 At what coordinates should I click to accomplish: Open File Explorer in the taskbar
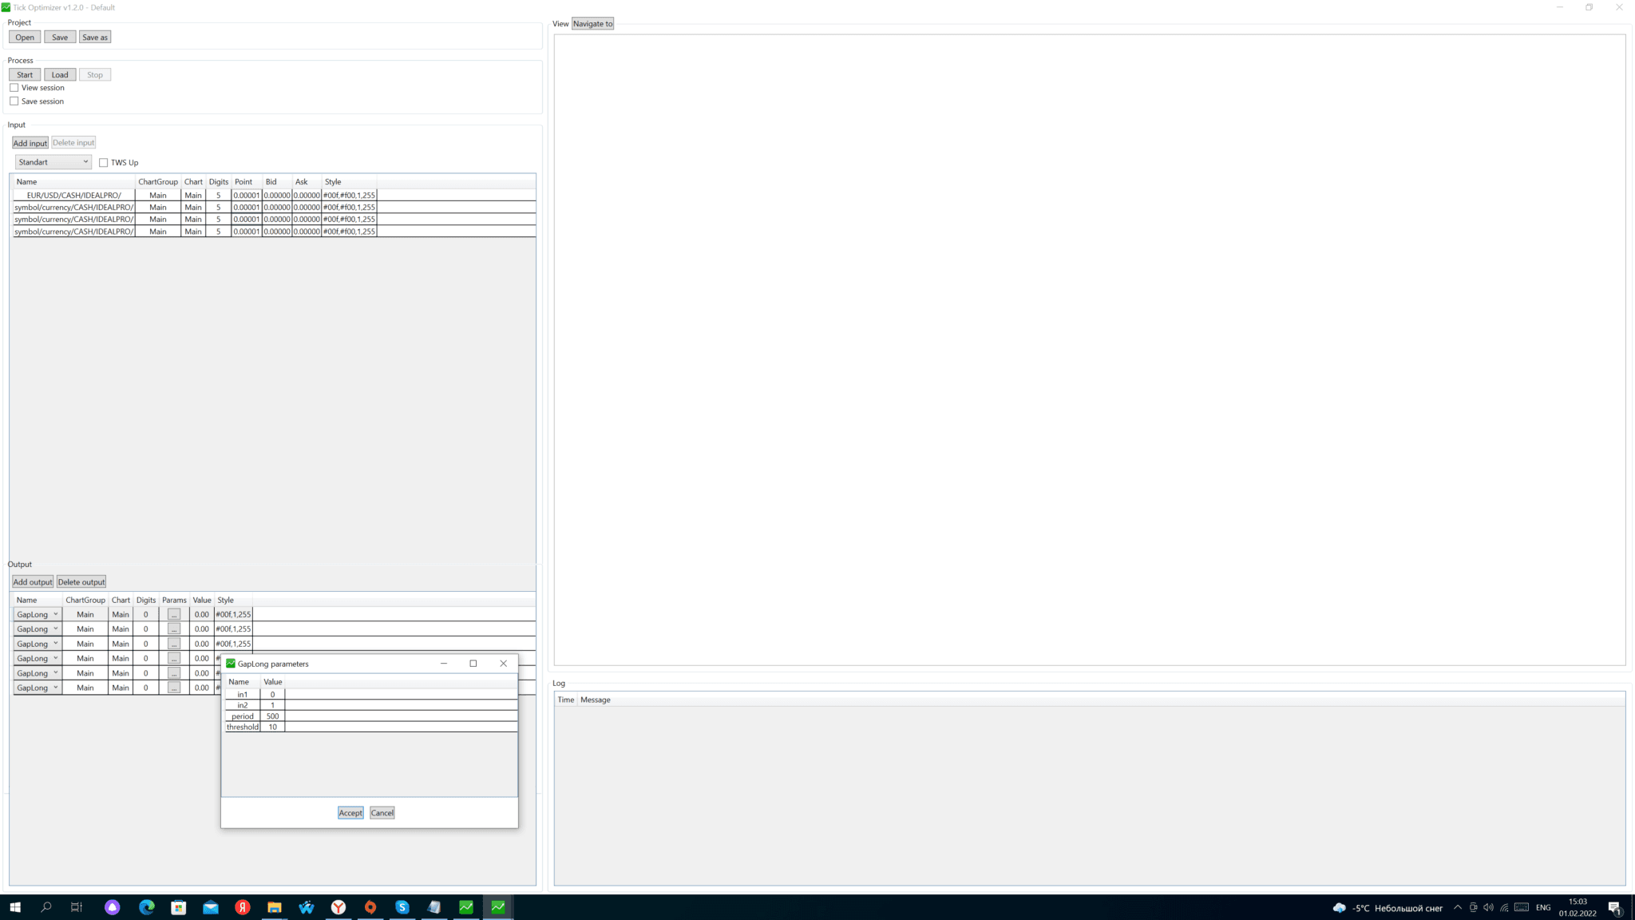[274, 907]
